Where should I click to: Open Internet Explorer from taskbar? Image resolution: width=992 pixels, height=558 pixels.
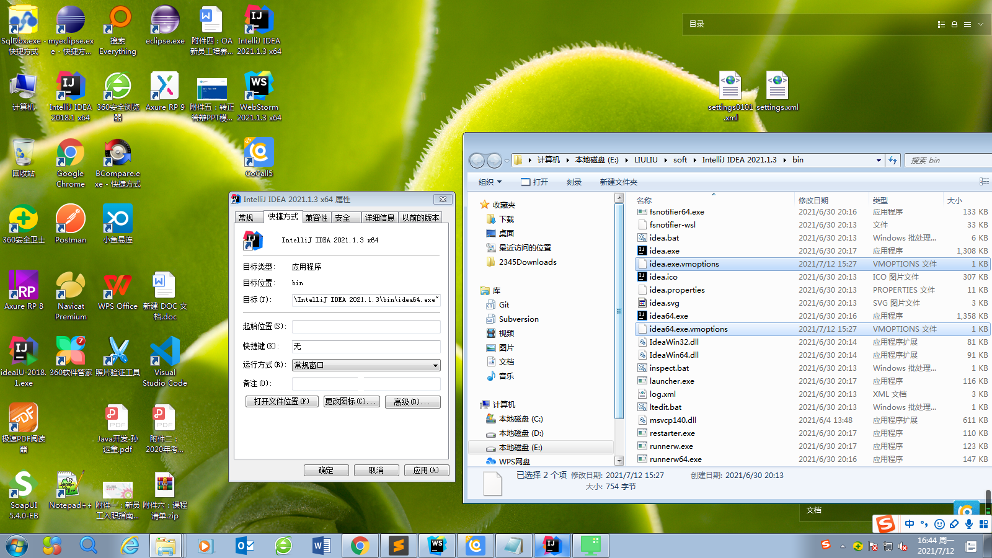[x=130, y=546]
